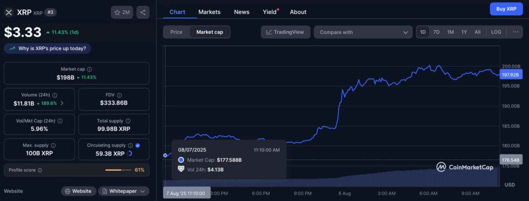
Task: Click info icon next to Market cap
Action: 89,69
